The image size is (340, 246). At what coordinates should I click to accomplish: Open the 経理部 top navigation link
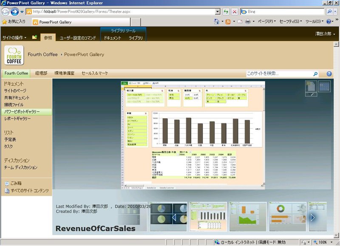[x=41, y=73]
